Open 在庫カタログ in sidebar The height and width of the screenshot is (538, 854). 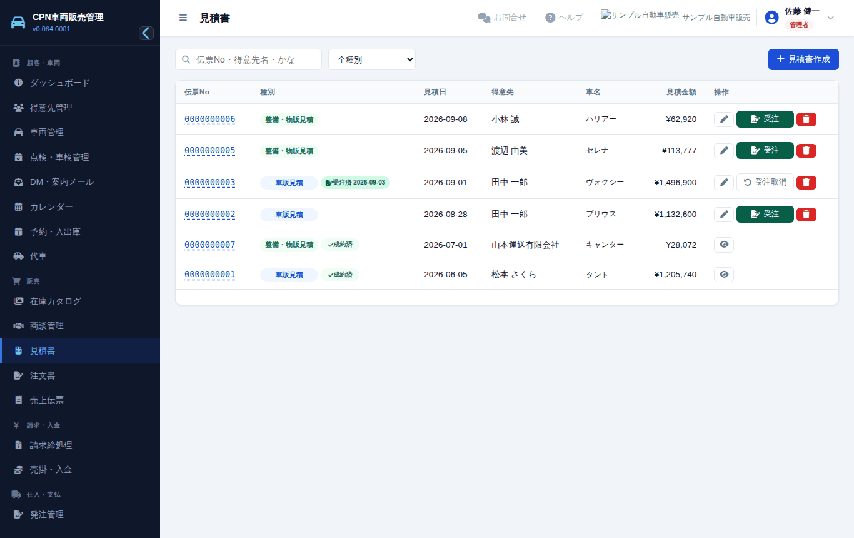[x=80, y=302]
